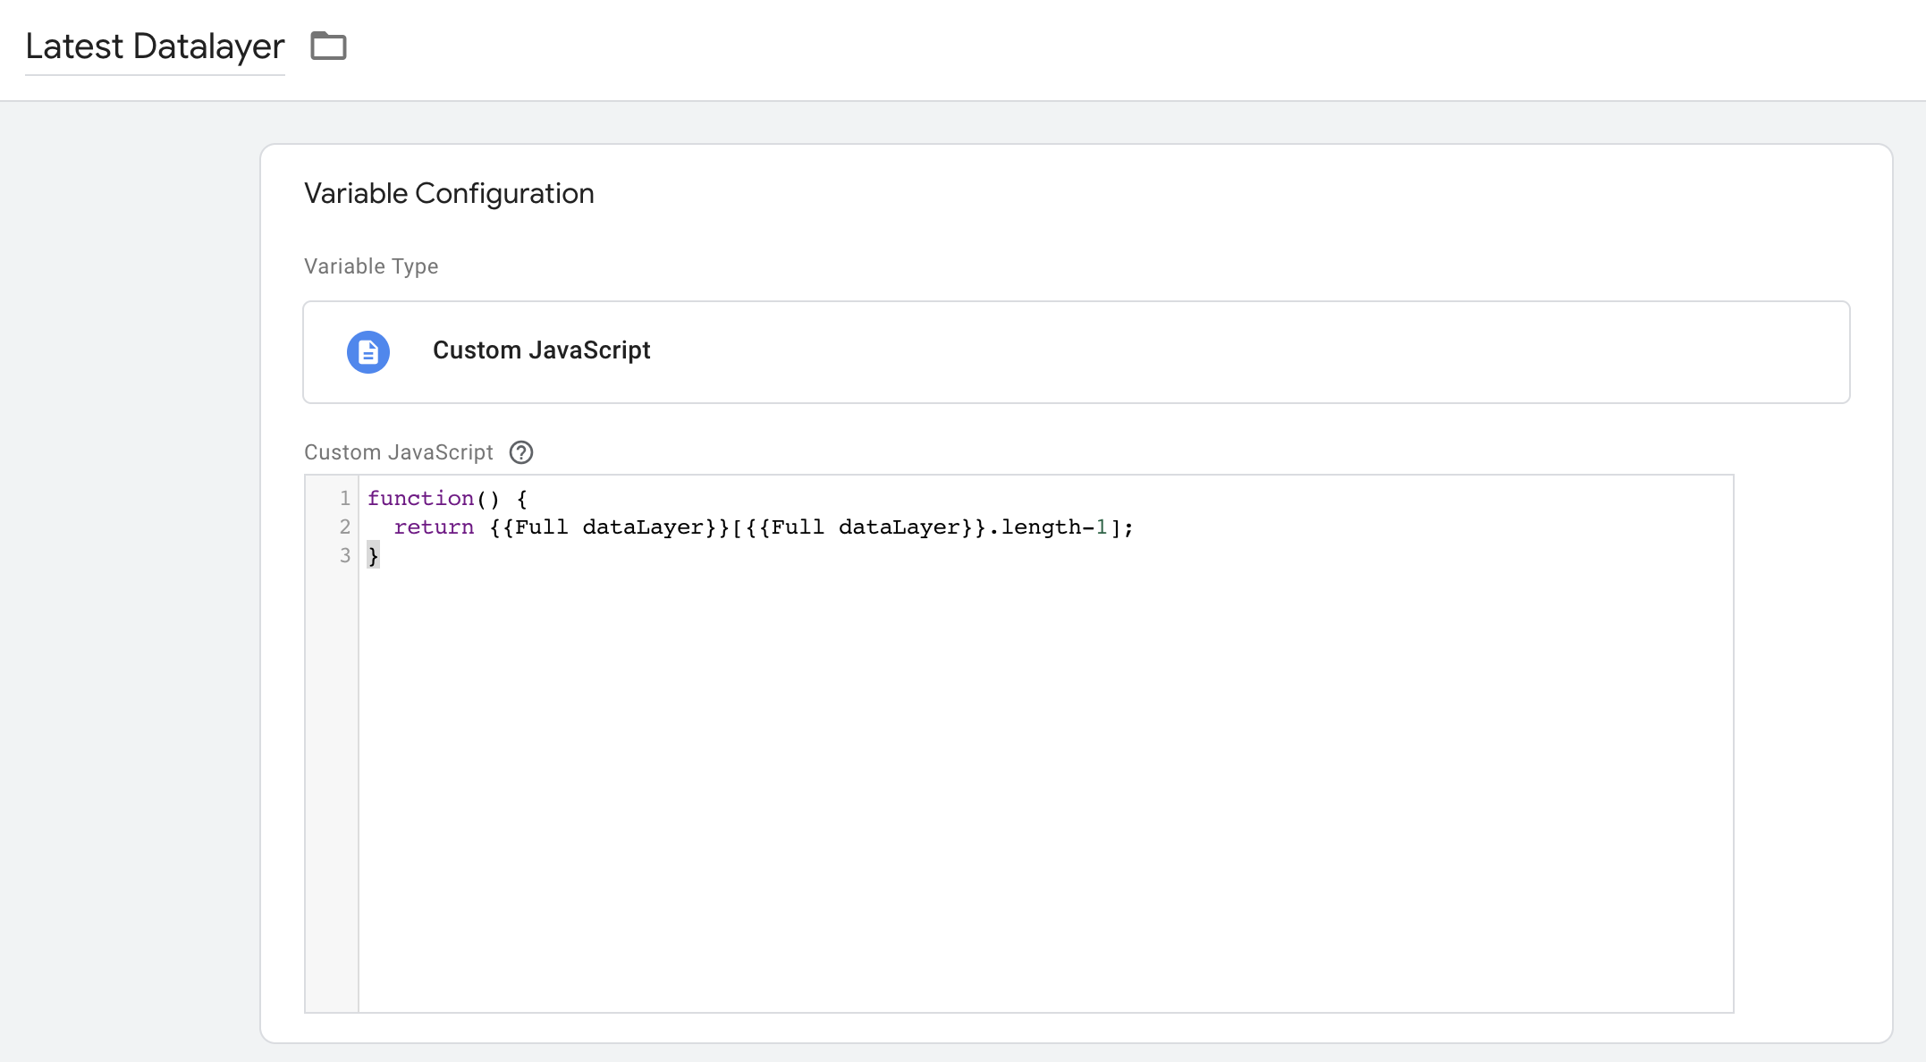This screenshot has width=1926, height=1062.
Task: Open the help tooltip for Custom JavaScript
Action: coord(521,452)
